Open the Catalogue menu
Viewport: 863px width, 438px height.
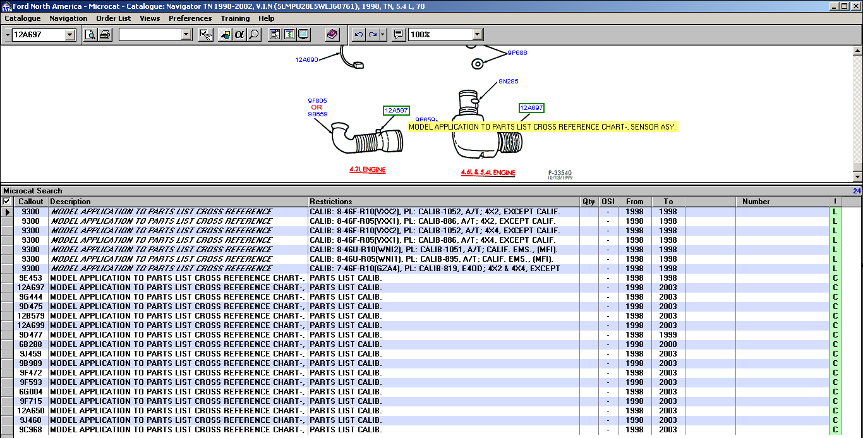point(23,18)
